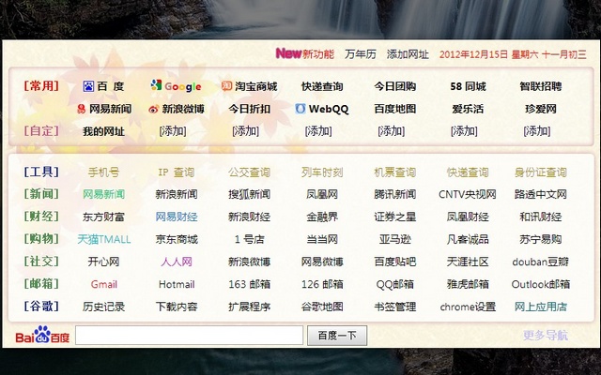Image resolution: width=601 pixels, height=375 pixels.
Task: Click the [添加] button next to 我的网址
Action: (x=173, y=131)
